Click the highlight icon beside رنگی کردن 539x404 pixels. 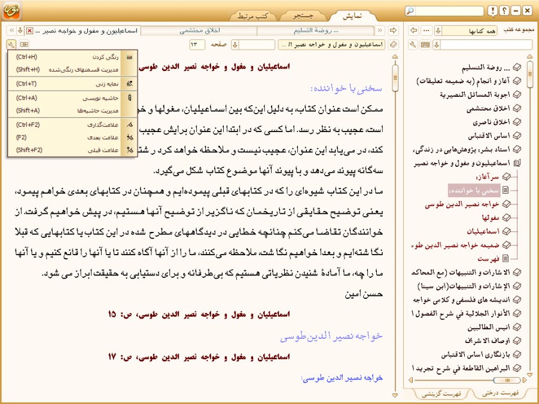129,57
